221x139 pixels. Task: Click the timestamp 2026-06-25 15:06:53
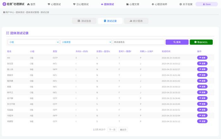171,58
